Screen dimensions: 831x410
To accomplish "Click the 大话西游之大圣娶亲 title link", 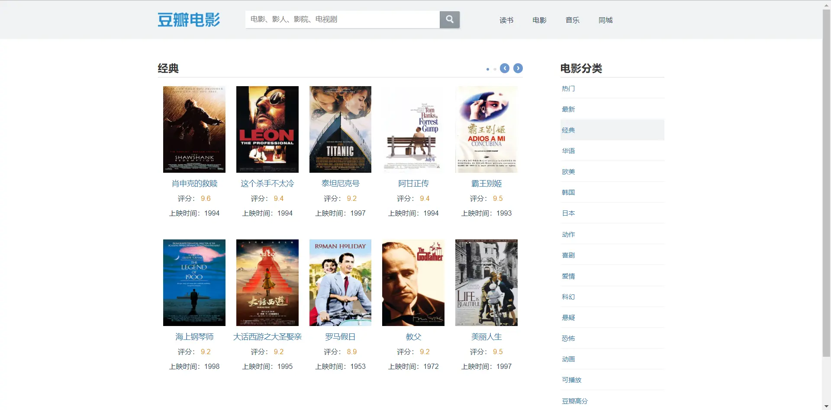I will click(x=267, y=337).
